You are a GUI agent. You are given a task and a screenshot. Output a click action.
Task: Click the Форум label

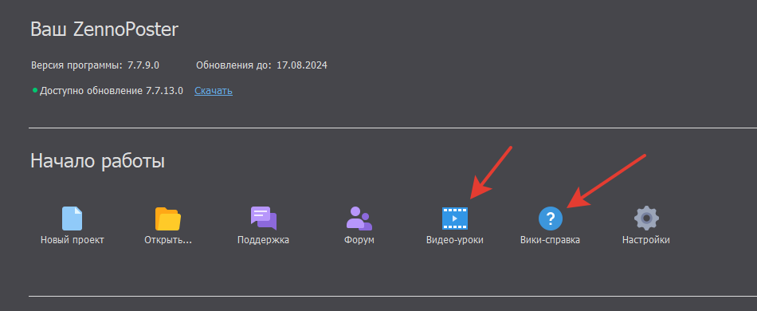coord(359,240)
